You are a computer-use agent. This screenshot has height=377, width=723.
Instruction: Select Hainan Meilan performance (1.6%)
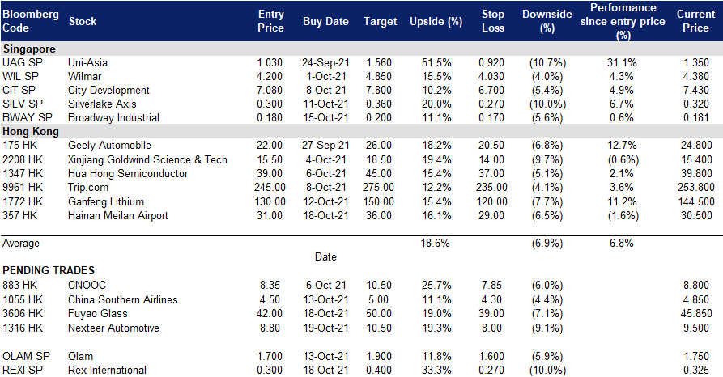[x=623, y=216]
